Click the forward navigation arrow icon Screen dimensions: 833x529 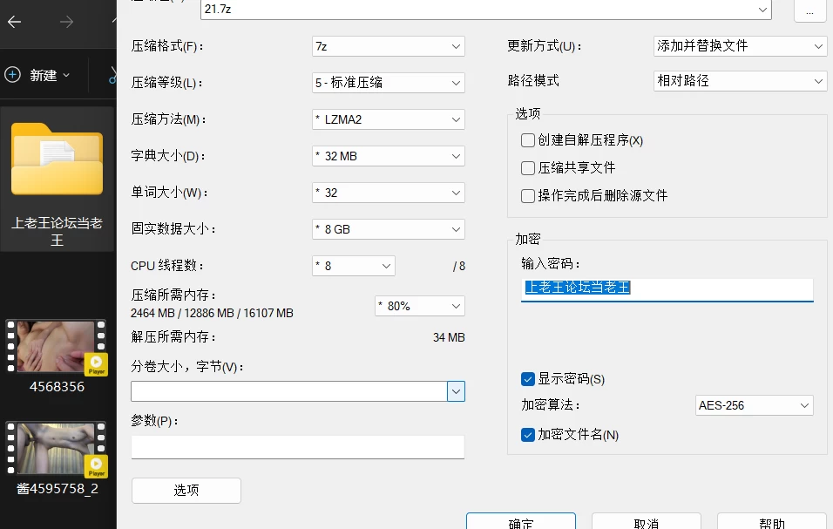pos(66,22)
